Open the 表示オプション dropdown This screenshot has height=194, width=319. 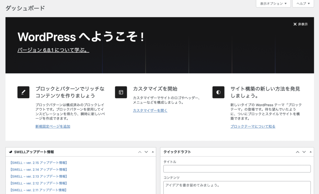tap(273, 4)
